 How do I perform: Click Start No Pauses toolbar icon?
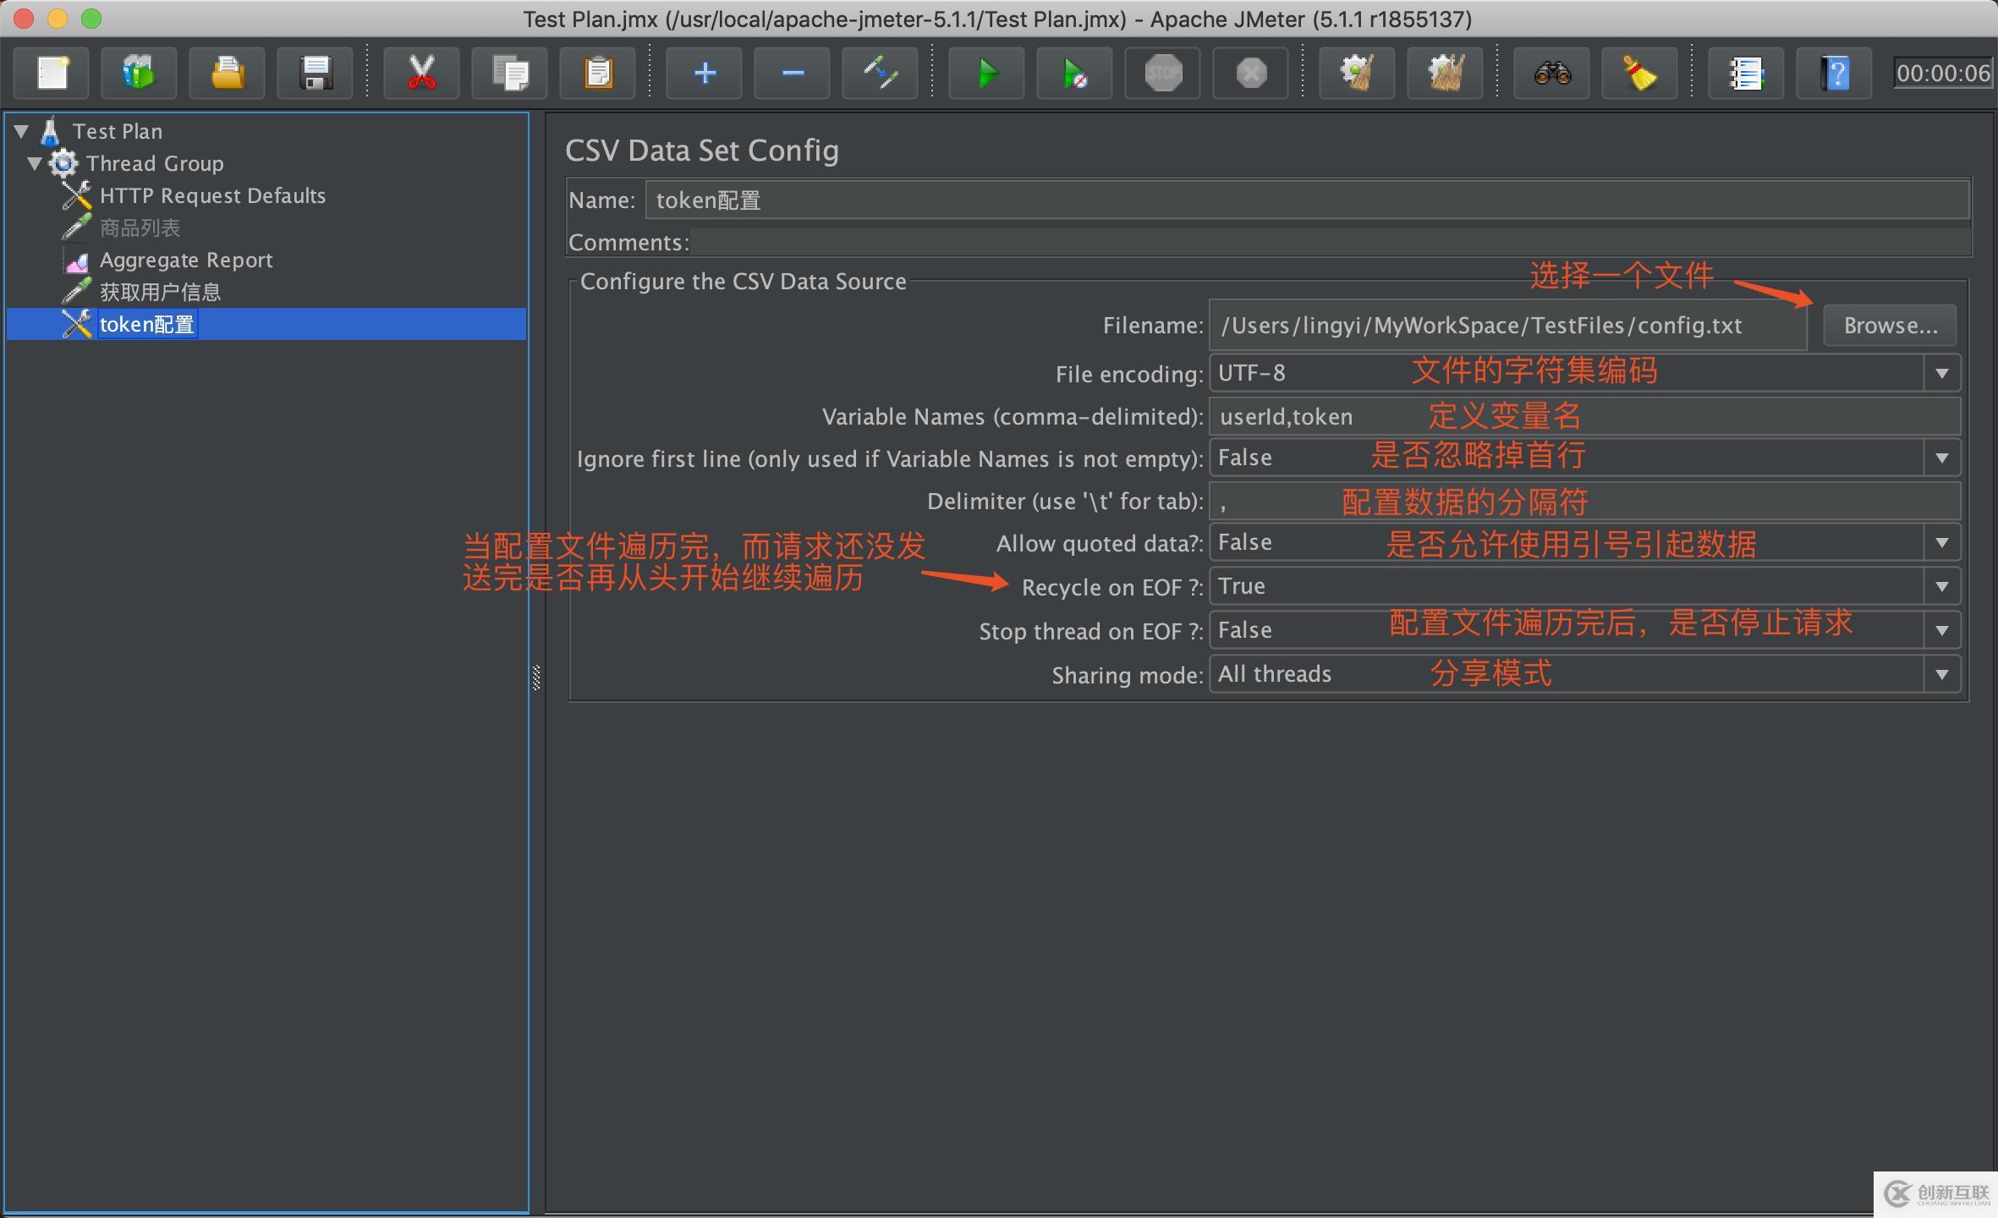[1074, 74]
